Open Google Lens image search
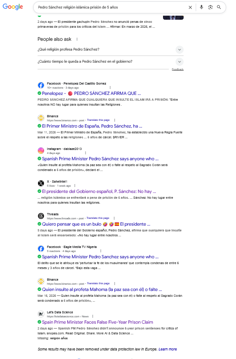 (210, 7)
